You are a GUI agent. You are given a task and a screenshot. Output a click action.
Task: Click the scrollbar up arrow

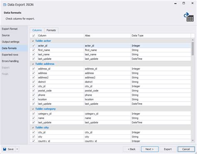click(x=193, y=40)
